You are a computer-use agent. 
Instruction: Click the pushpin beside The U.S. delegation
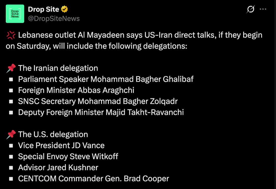11,134
